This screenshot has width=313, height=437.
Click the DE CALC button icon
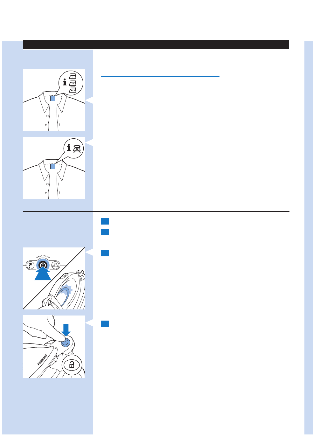tap(55, 265)
